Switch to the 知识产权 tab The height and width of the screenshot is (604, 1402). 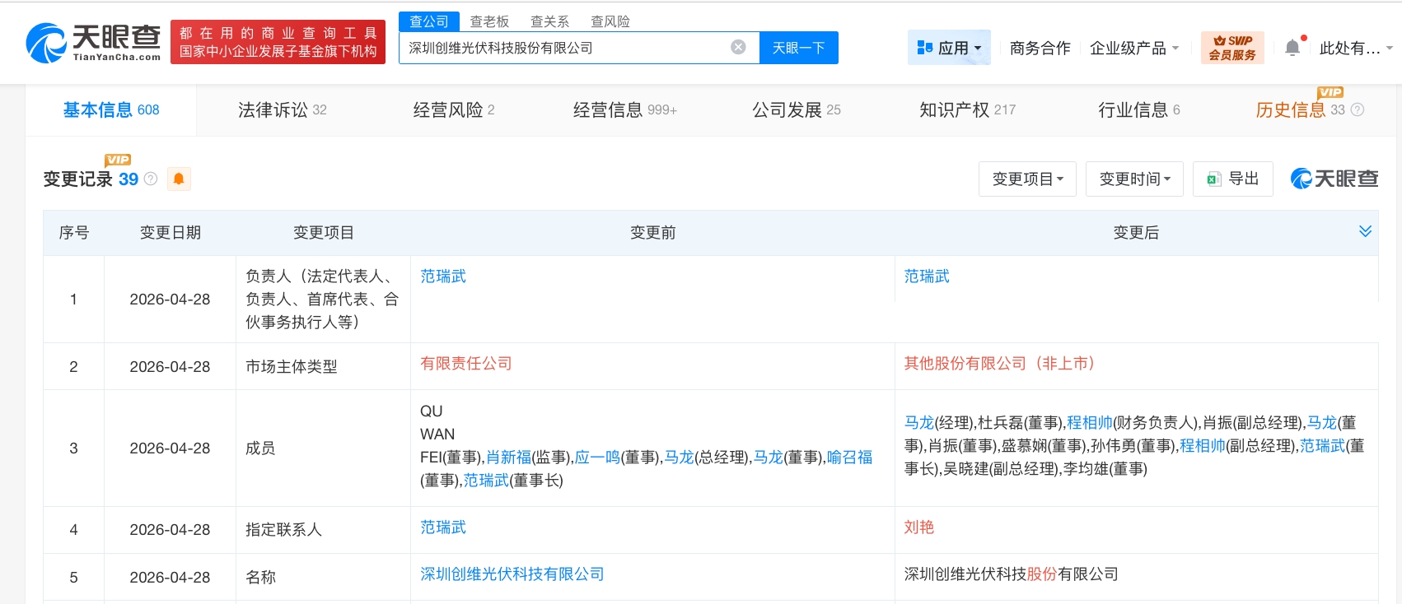(967, 109)
